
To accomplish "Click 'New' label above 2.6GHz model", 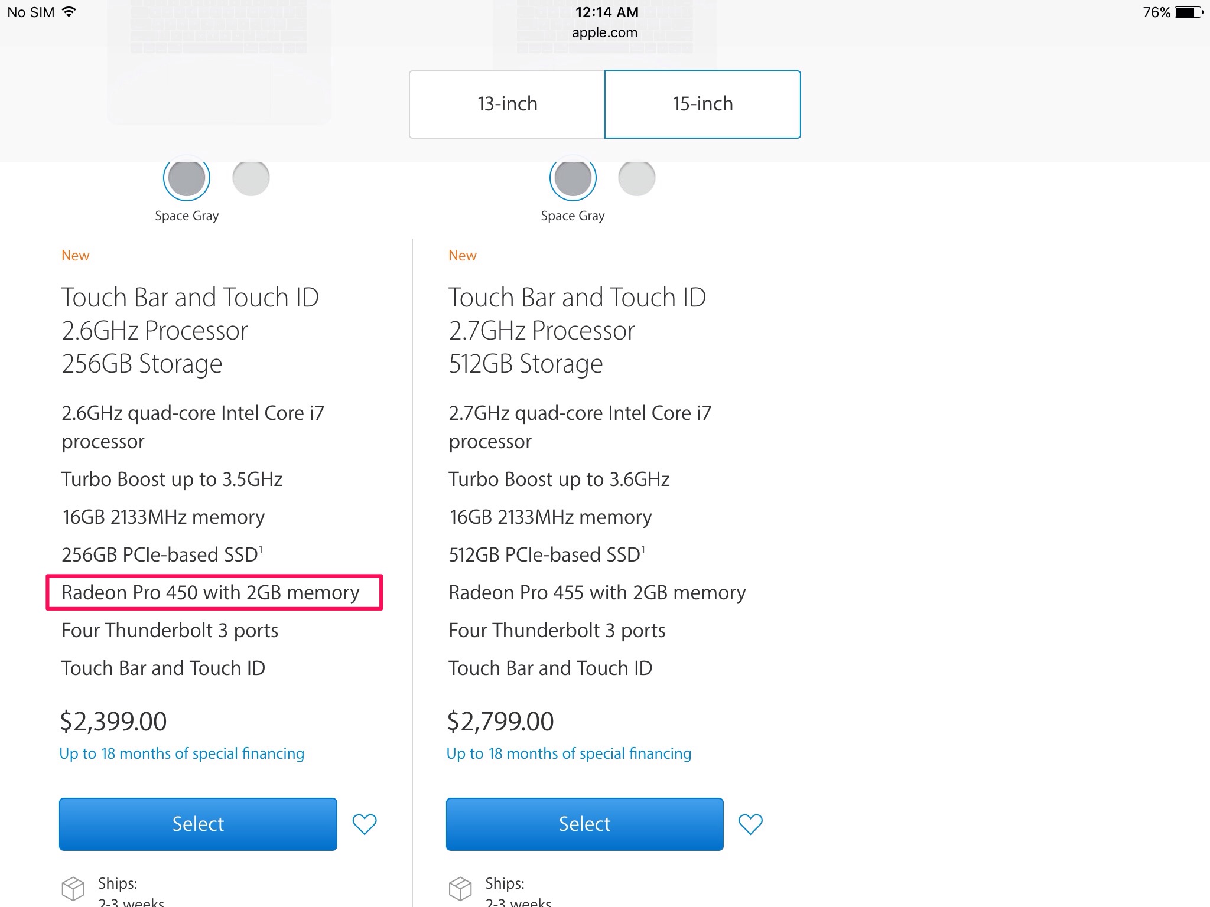I will (x=76, y=256).
